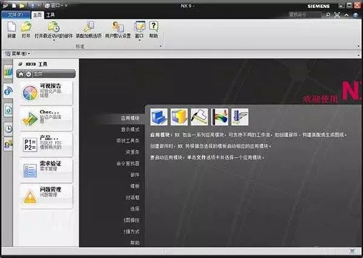
Task: Select 命令查找器 in welcome page list
Action: 128,164
